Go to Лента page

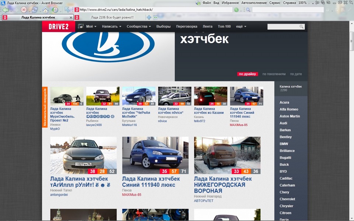click(x=208, y=27)
